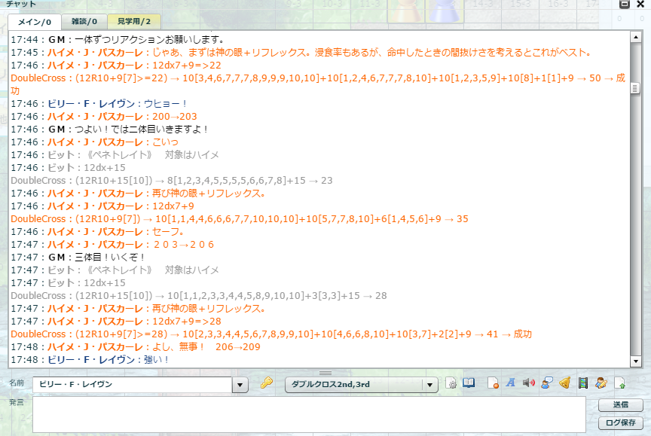
Task: Click the bell alarm icon
Action: (x=564, y=383)
